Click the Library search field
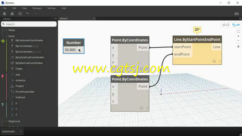 pyautogui.click(x=29, y=24)
